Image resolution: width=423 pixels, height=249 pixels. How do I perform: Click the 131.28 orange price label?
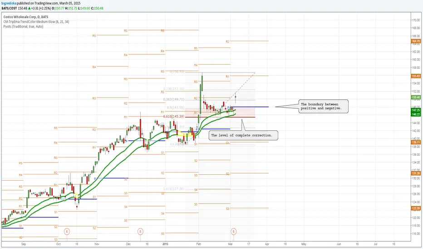(416, 173)
